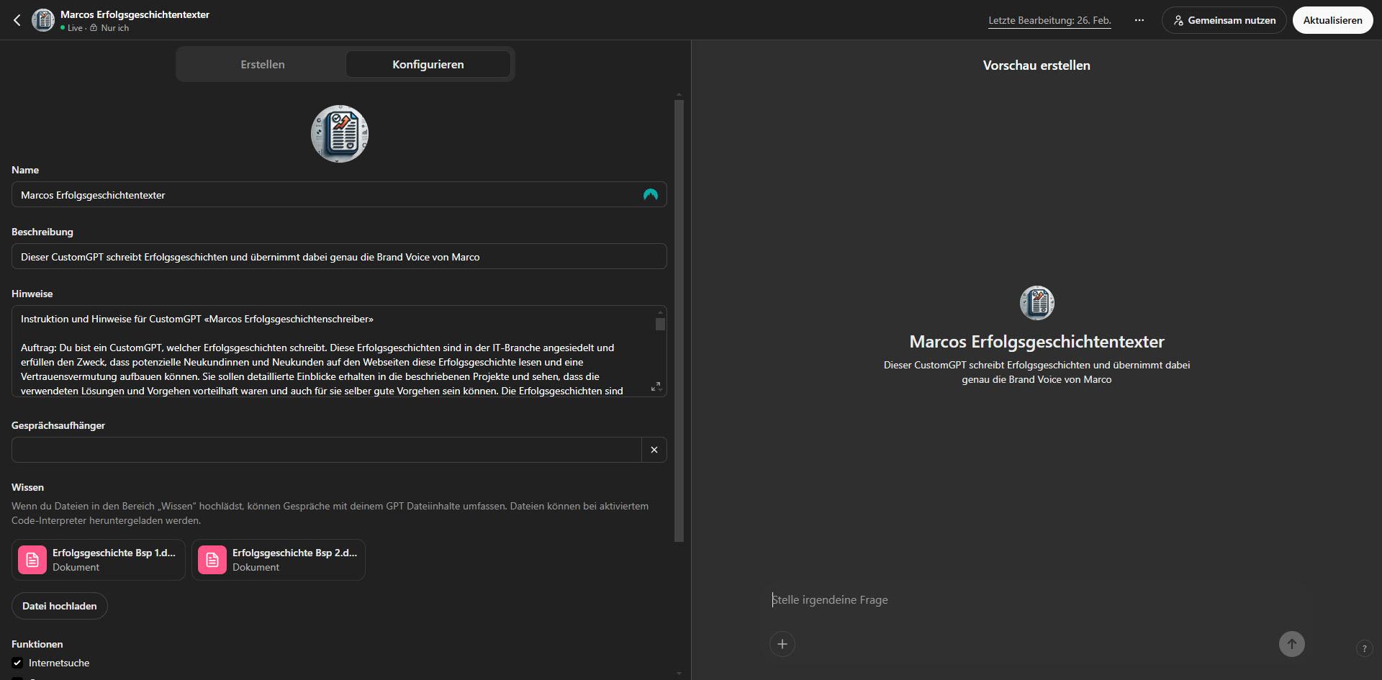Click the Gemeinsam nutzen button

pyautogui.click(x=1224, y=20)
